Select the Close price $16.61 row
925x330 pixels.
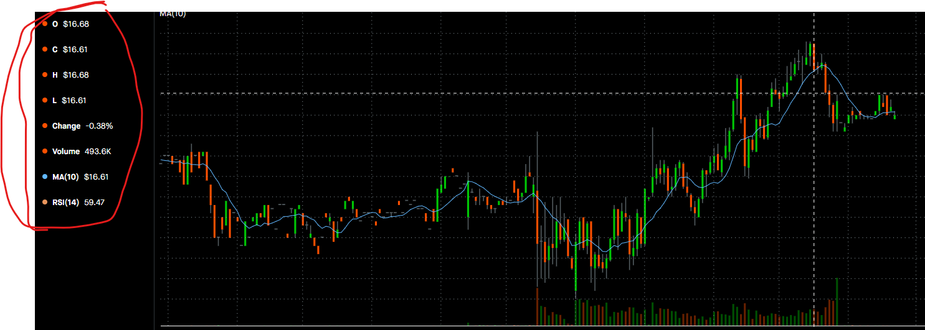click(x=65, y=49)
